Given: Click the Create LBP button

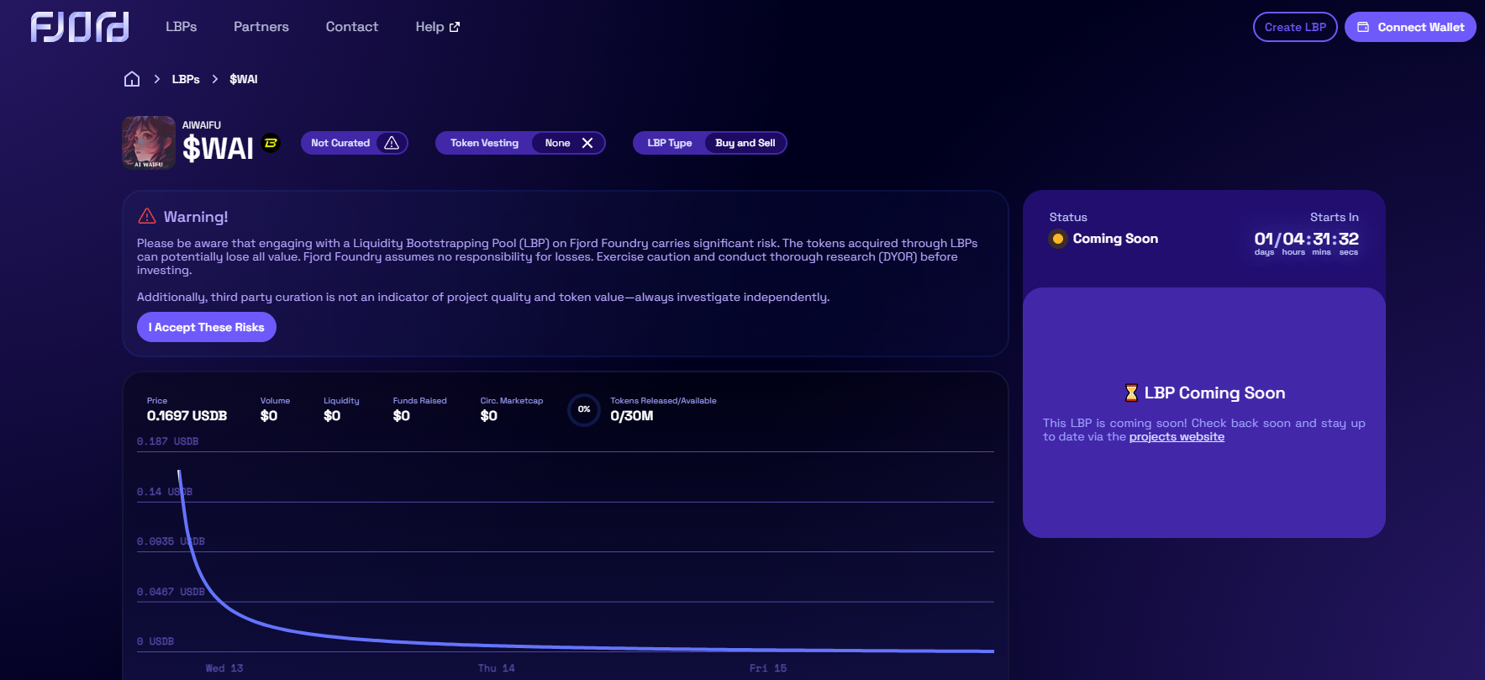Looking at the screenshot, I should pos(1295,27).
